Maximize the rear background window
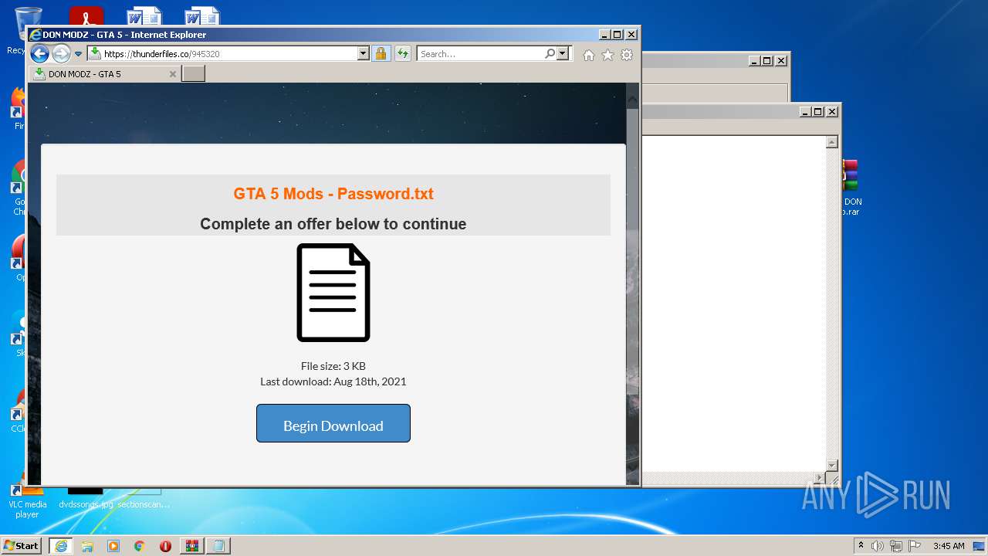Screen dimensions: 988x556 point(766,60)
